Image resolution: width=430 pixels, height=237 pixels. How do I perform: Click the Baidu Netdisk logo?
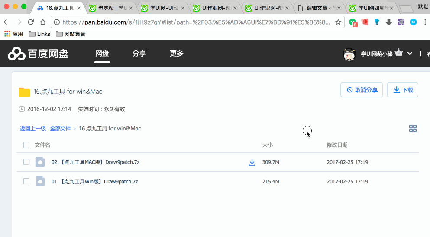point(38,54)
